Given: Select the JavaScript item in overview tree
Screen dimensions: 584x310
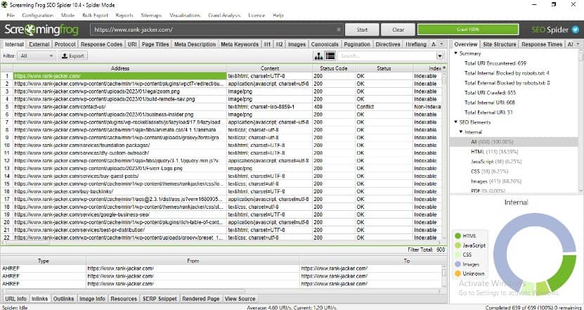Looking at the screenshot, I should coord(496,162).
